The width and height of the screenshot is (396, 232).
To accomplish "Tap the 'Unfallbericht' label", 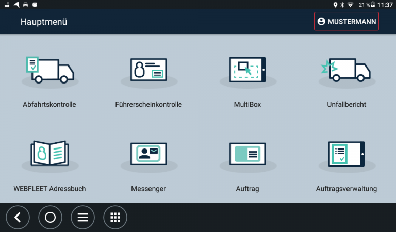I will point(346,104).
